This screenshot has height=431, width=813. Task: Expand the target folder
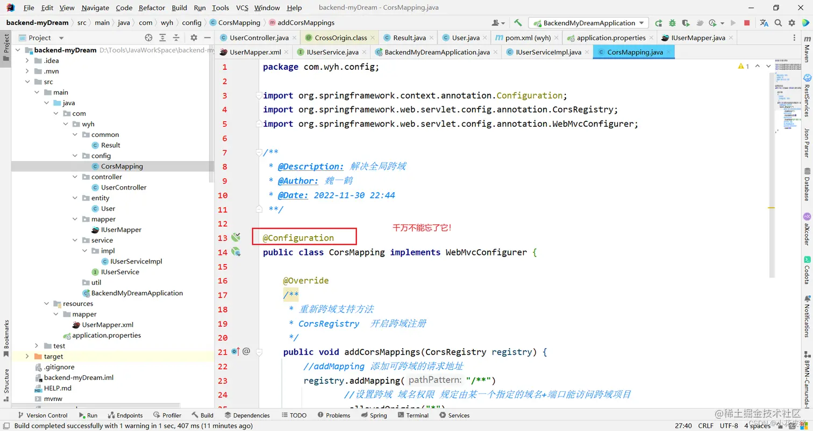click(x=27, y=356)
